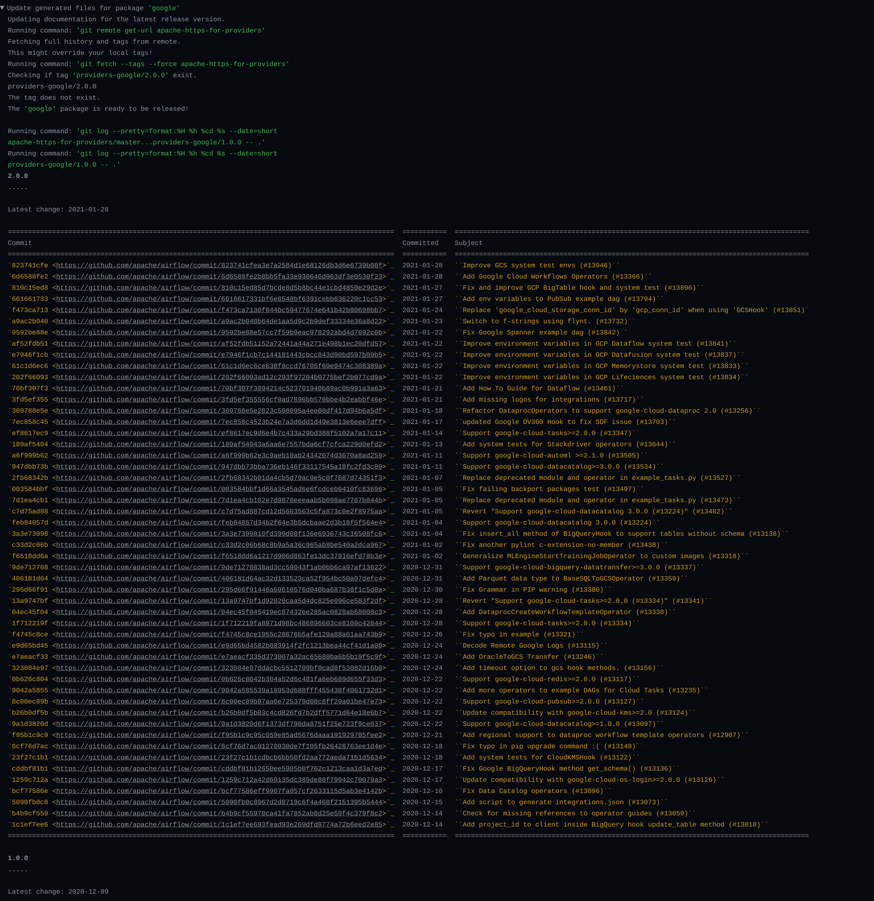The image size is (874, 901).
Task: Click 3a3e73998 BigQueryHook insert_all commit link
Action: coord(219,534)
